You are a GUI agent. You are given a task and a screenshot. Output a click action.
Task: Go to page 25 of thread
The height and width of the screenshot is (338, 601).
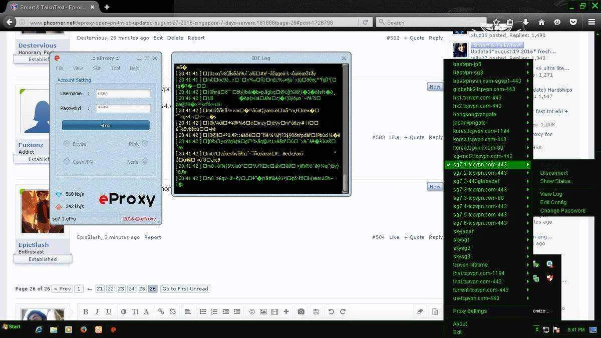coord(142,289)
